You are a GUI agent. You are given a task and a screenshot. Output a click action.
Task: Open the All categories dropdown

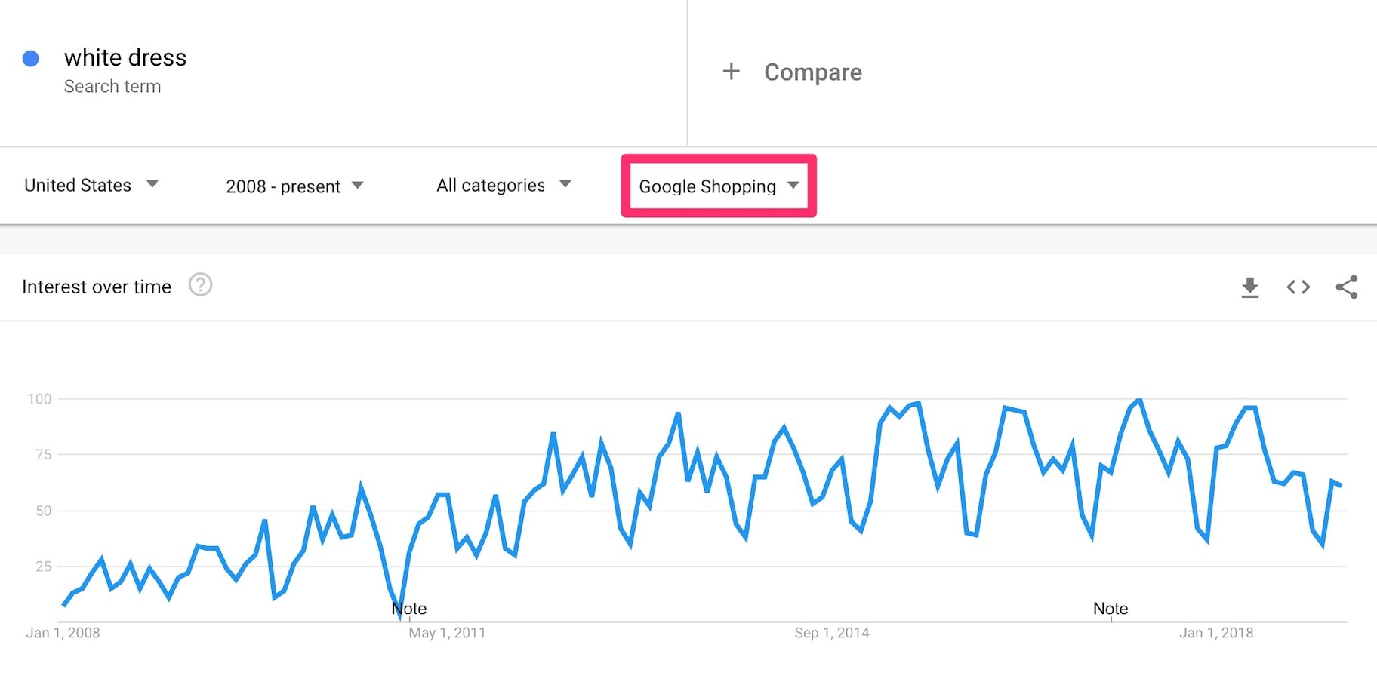pos(504,186)
